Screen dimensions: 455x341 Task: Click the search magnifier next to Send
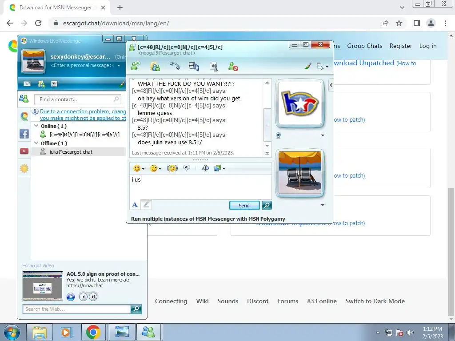click(267, 205)
